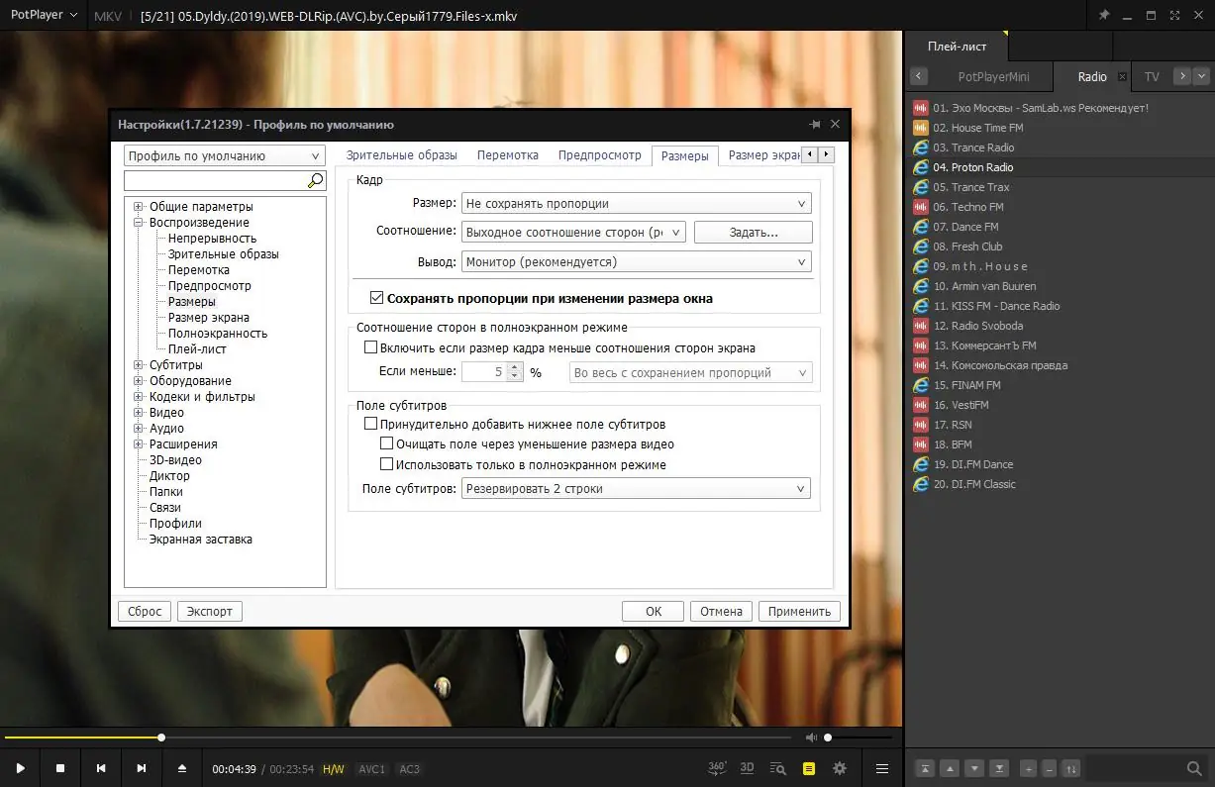The image size is (1215, 787).
Task: Enable Принудительно добавить нижнее поле субтитров
Action: [x=371, y=423]
